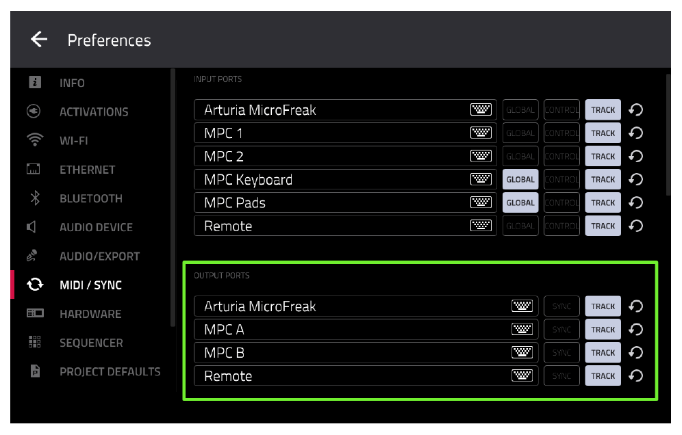
Task: Click keyboard icon for MPC Keyboard input
Action: (x=481, y=179)
